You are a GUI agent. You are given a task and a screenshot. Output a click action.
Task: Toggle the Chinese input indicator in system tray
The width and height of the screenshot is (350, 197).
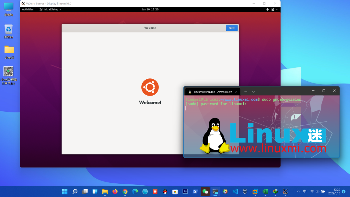305,192
